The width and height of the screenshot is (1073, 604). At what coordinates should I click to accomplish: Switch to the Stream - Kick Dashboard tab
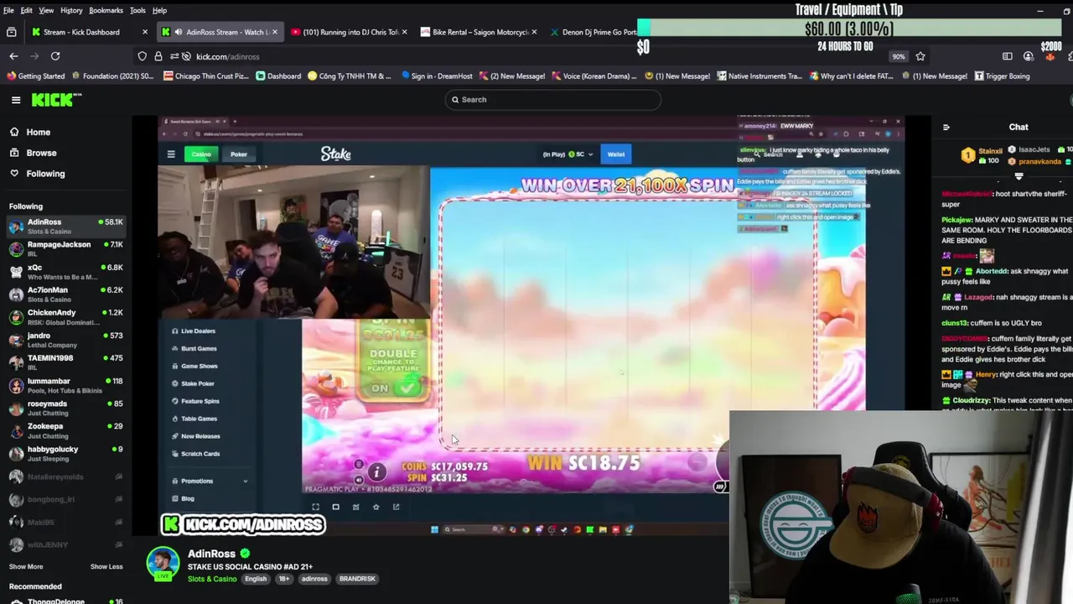[x=80, y=32]
